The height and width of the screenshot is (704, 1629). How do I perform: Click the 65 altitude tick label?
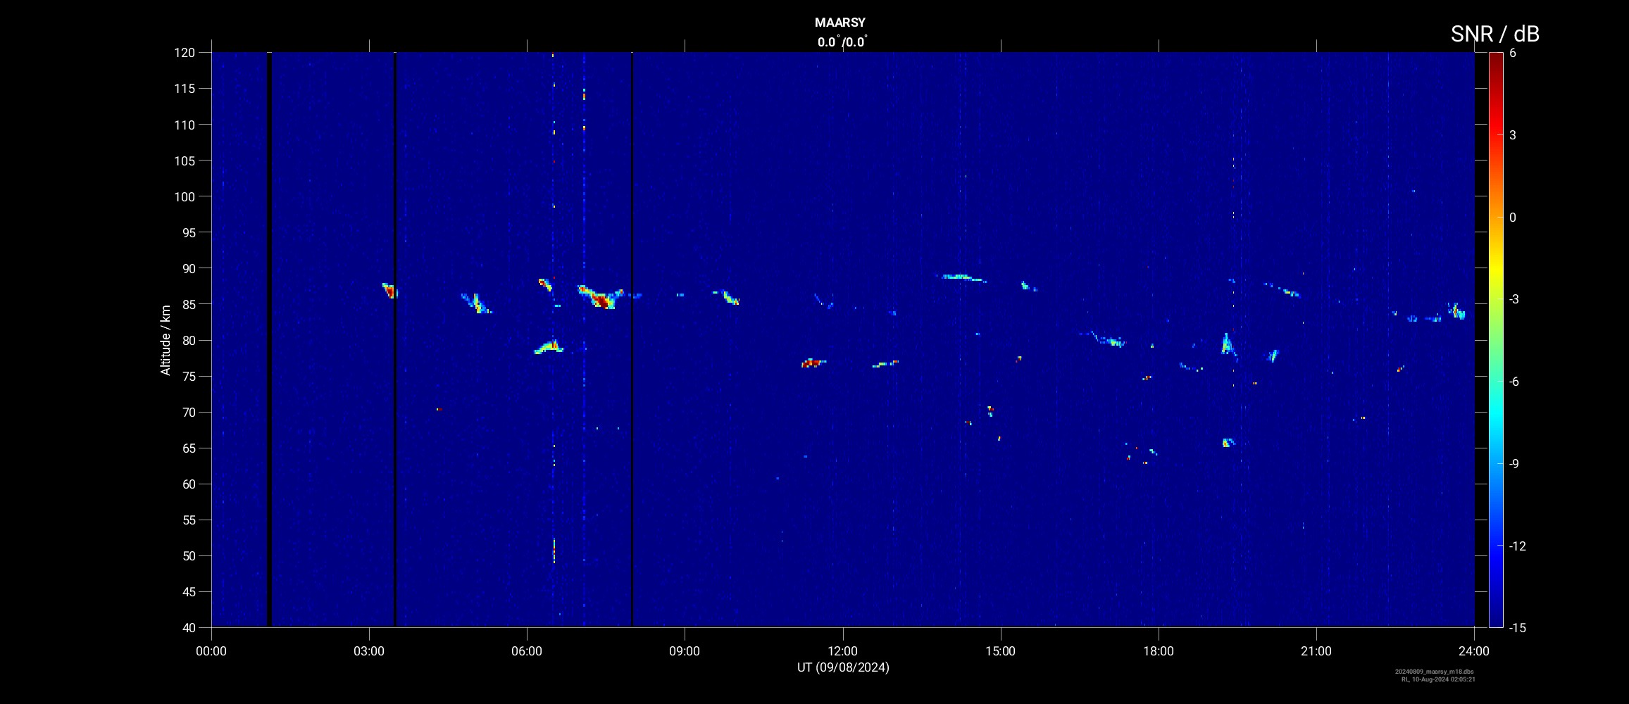click(188, 448)
